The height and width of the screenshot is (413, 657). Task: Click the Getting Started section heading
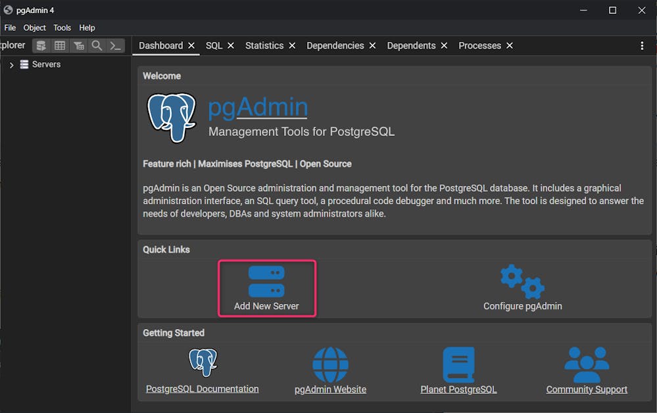pyautogui.click(x=174, y=333)
